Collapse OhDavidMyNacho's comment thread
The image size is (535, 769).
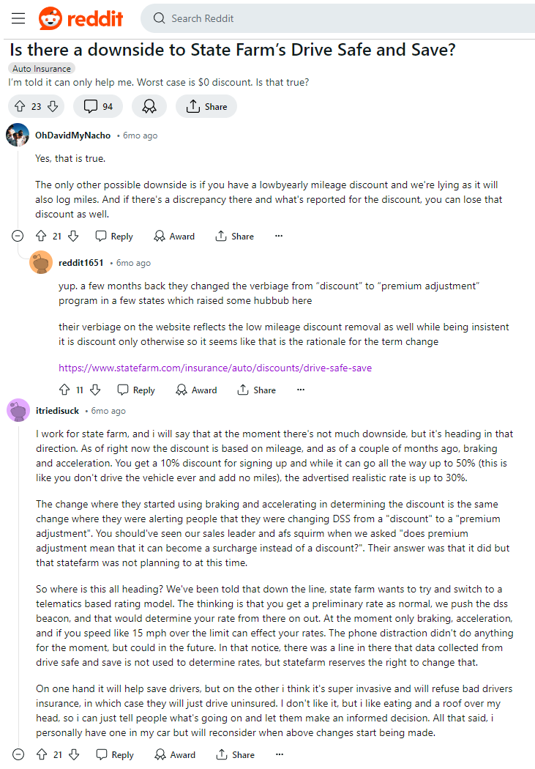pos(18,237)
